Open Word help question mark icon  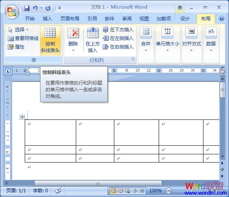point(222,18)
